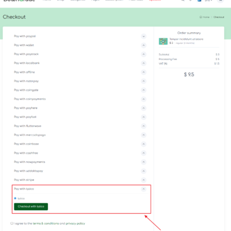This screenshot has height=231, width=231.
Task: Select the iyzico radio button
Action: 15,198
